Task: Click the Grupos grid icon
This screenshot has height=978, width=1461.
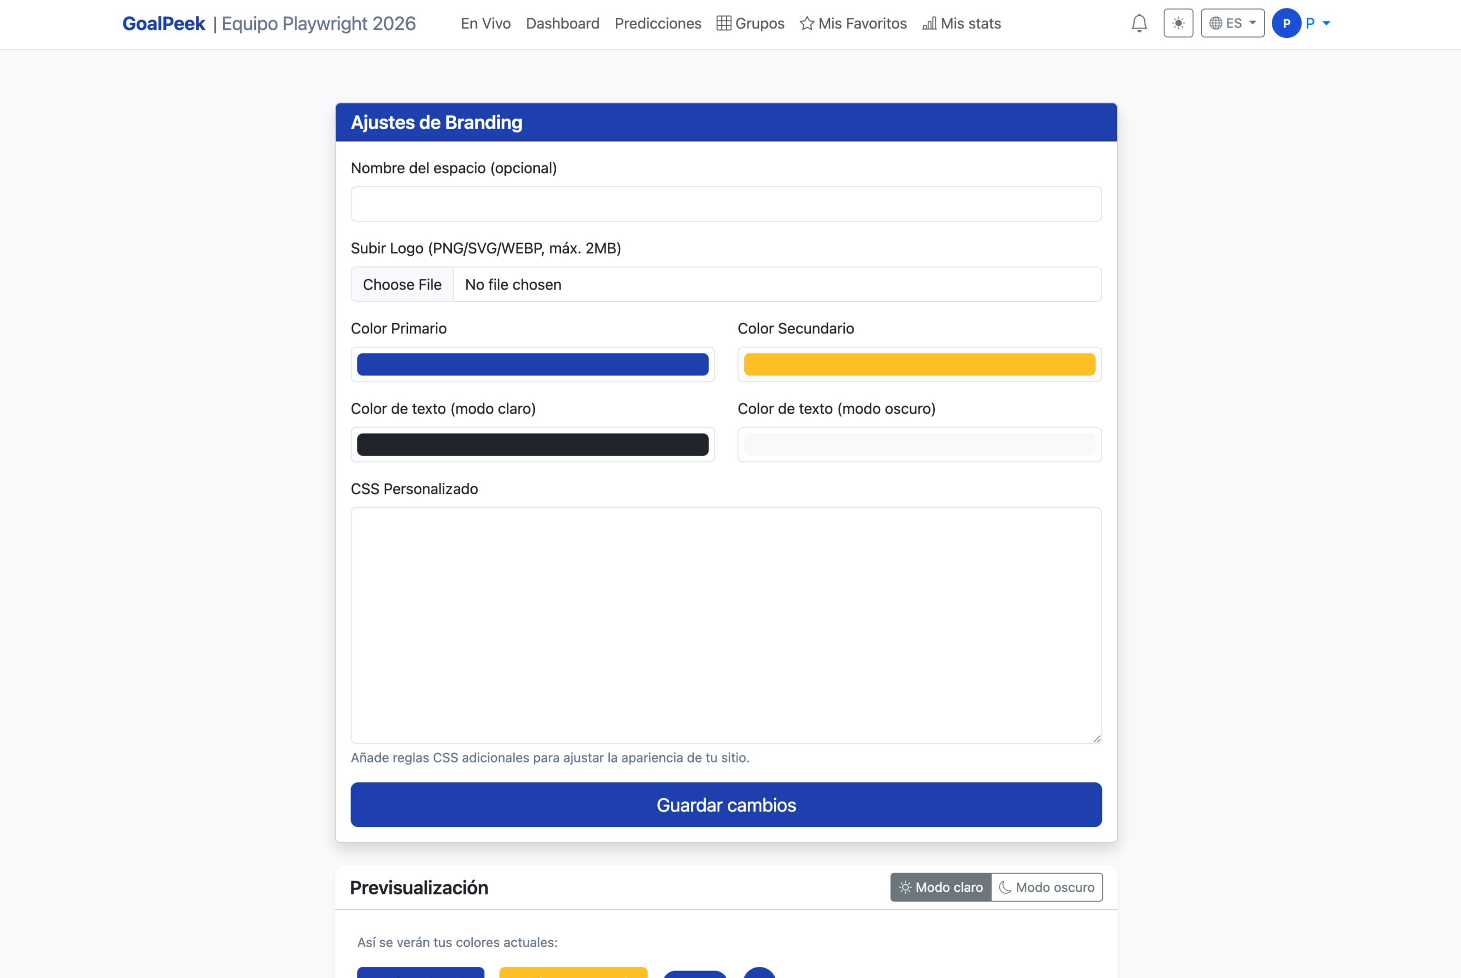Action: [x=724, y=23]
